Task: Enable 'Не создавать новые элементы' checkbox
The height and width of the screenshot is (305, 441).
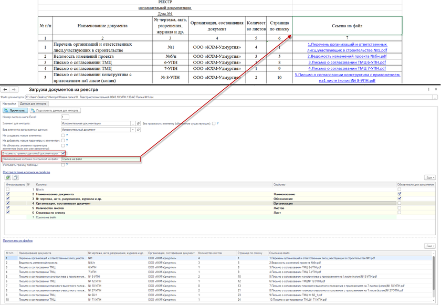Action: click(63, 135)
